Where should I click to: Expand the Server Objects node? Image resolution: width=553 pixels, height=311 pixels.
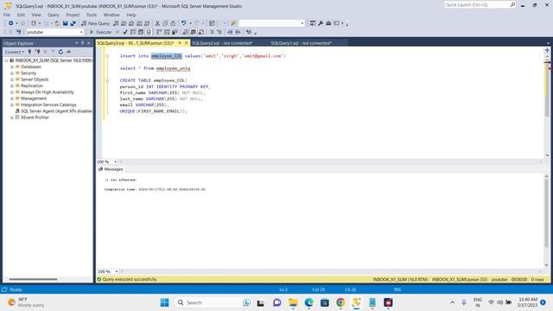12,79
